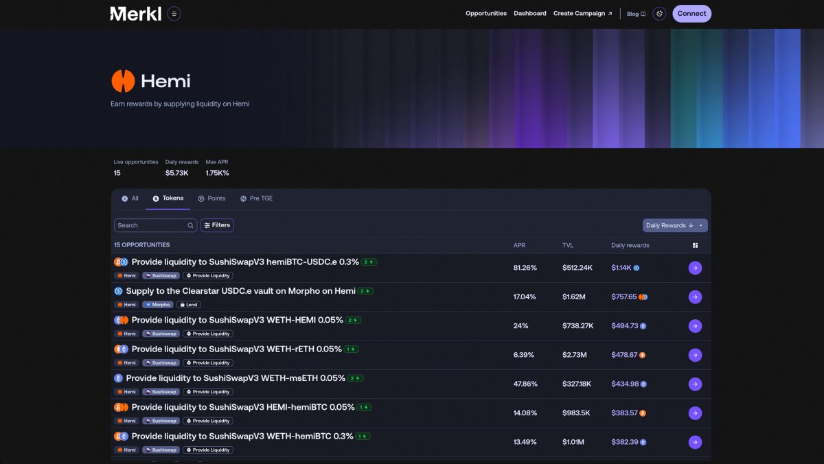
Task: Click the magnifier icon in search box
Action: (x=190, y=225)
